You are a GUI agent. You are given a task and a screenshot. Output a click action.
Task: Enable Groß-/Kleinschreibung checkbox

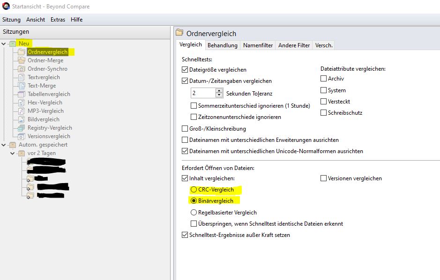pyautogui.click(x=185, y=129)
